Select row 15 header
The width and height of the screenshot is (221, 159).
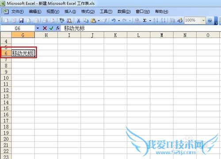pyautogui.click(x=6, y=108)
